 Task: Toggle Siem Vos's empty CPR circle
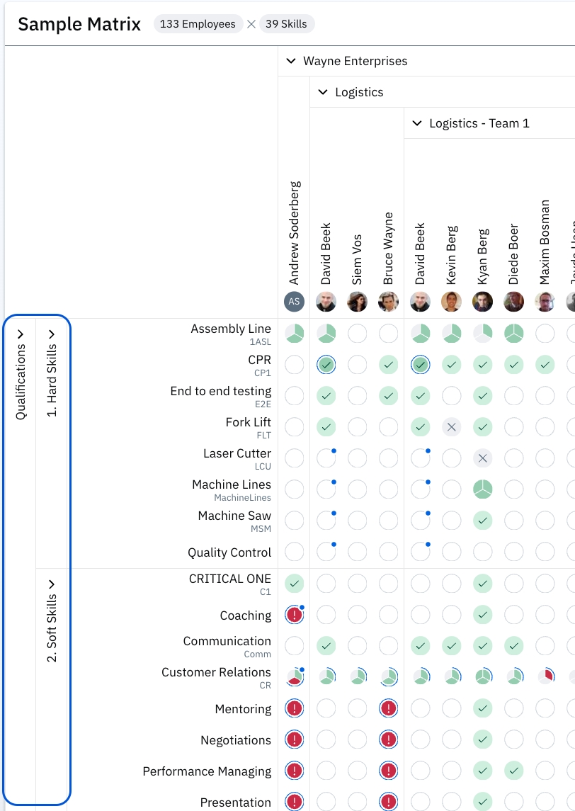[x=357, y=365]
